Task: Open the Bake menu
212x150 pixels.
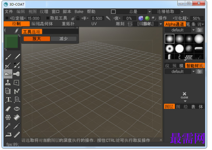Action: (79, 12)
